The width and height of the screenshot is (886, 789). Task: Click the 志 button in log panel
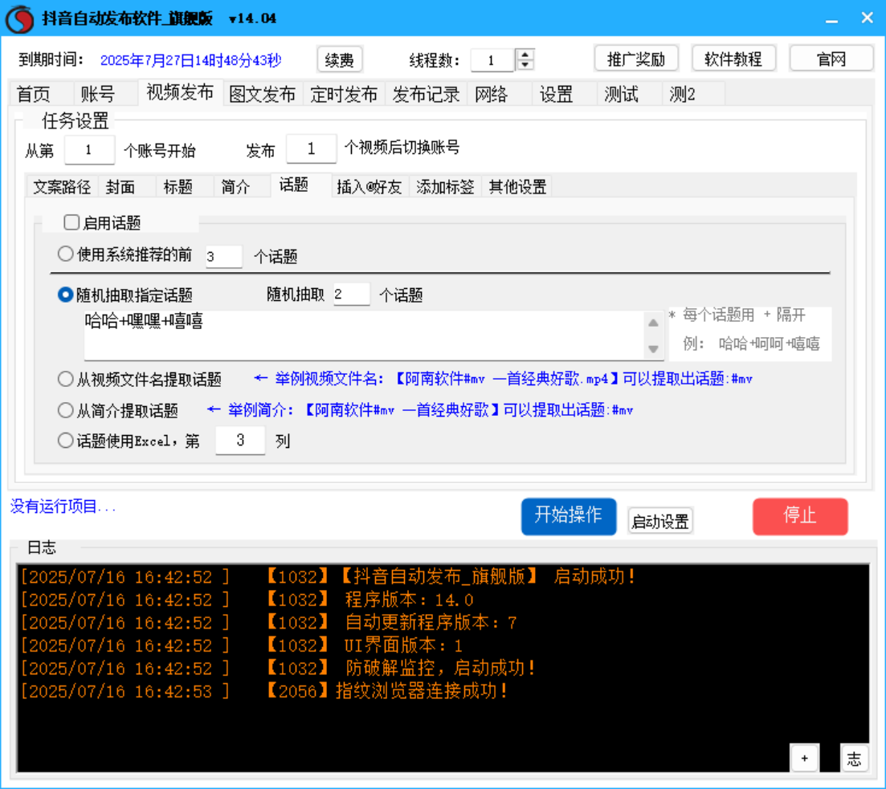[854, 758]
